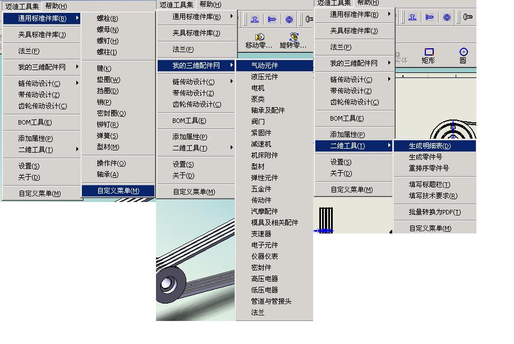Image resolution: width=514 pixels, height=344 pixels.
Task: Select 螺柱(I) submenu entry
Action: pyautogui.click(x=107, y=52)
